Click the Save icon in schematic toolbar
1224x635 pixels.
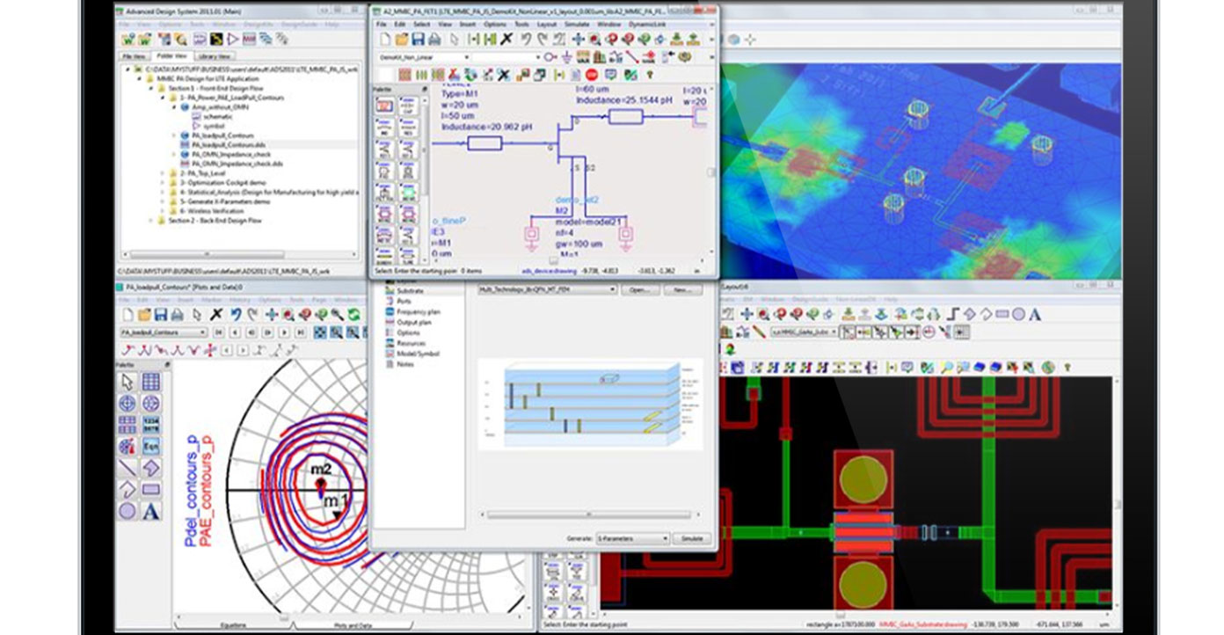pyautogui.click(x=419, y=40)
